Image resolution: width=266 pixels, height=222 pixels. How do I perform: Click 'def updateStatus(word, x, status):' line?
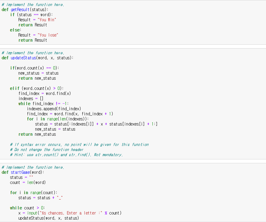[x=37, y=58]
